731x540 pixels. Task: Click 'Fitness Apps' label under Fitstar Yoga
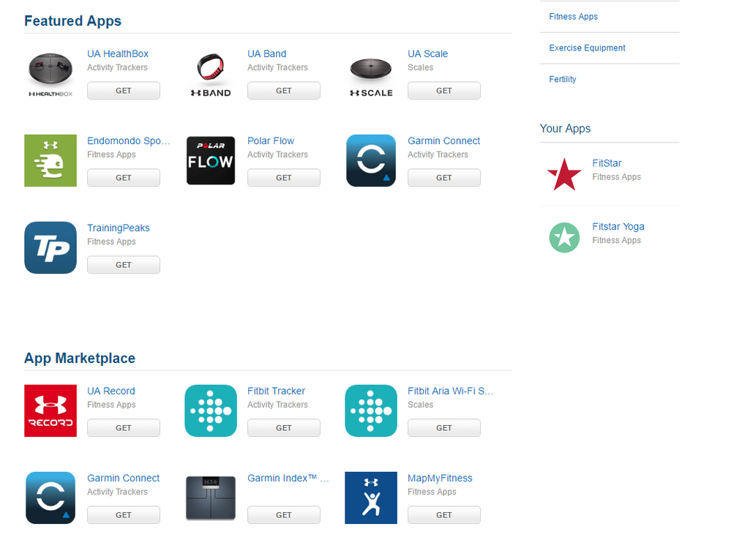click(x=617, y=240)
